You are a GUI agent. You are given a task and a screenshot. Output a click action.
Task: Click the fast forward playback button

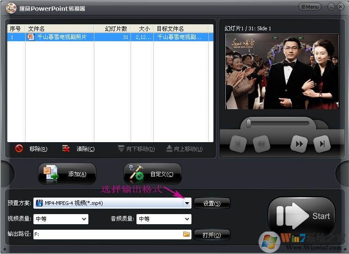click(x=299, y=144)
